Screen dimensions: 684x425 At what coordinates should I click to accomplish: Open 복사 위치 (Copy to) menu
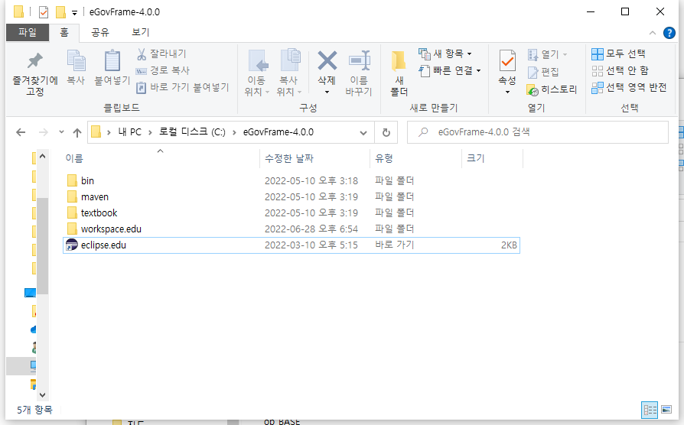[x=289, y=73]
